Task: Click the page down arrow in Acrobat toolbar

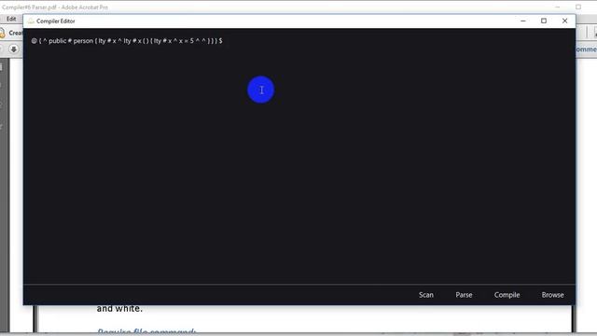Action: [14, 49]
